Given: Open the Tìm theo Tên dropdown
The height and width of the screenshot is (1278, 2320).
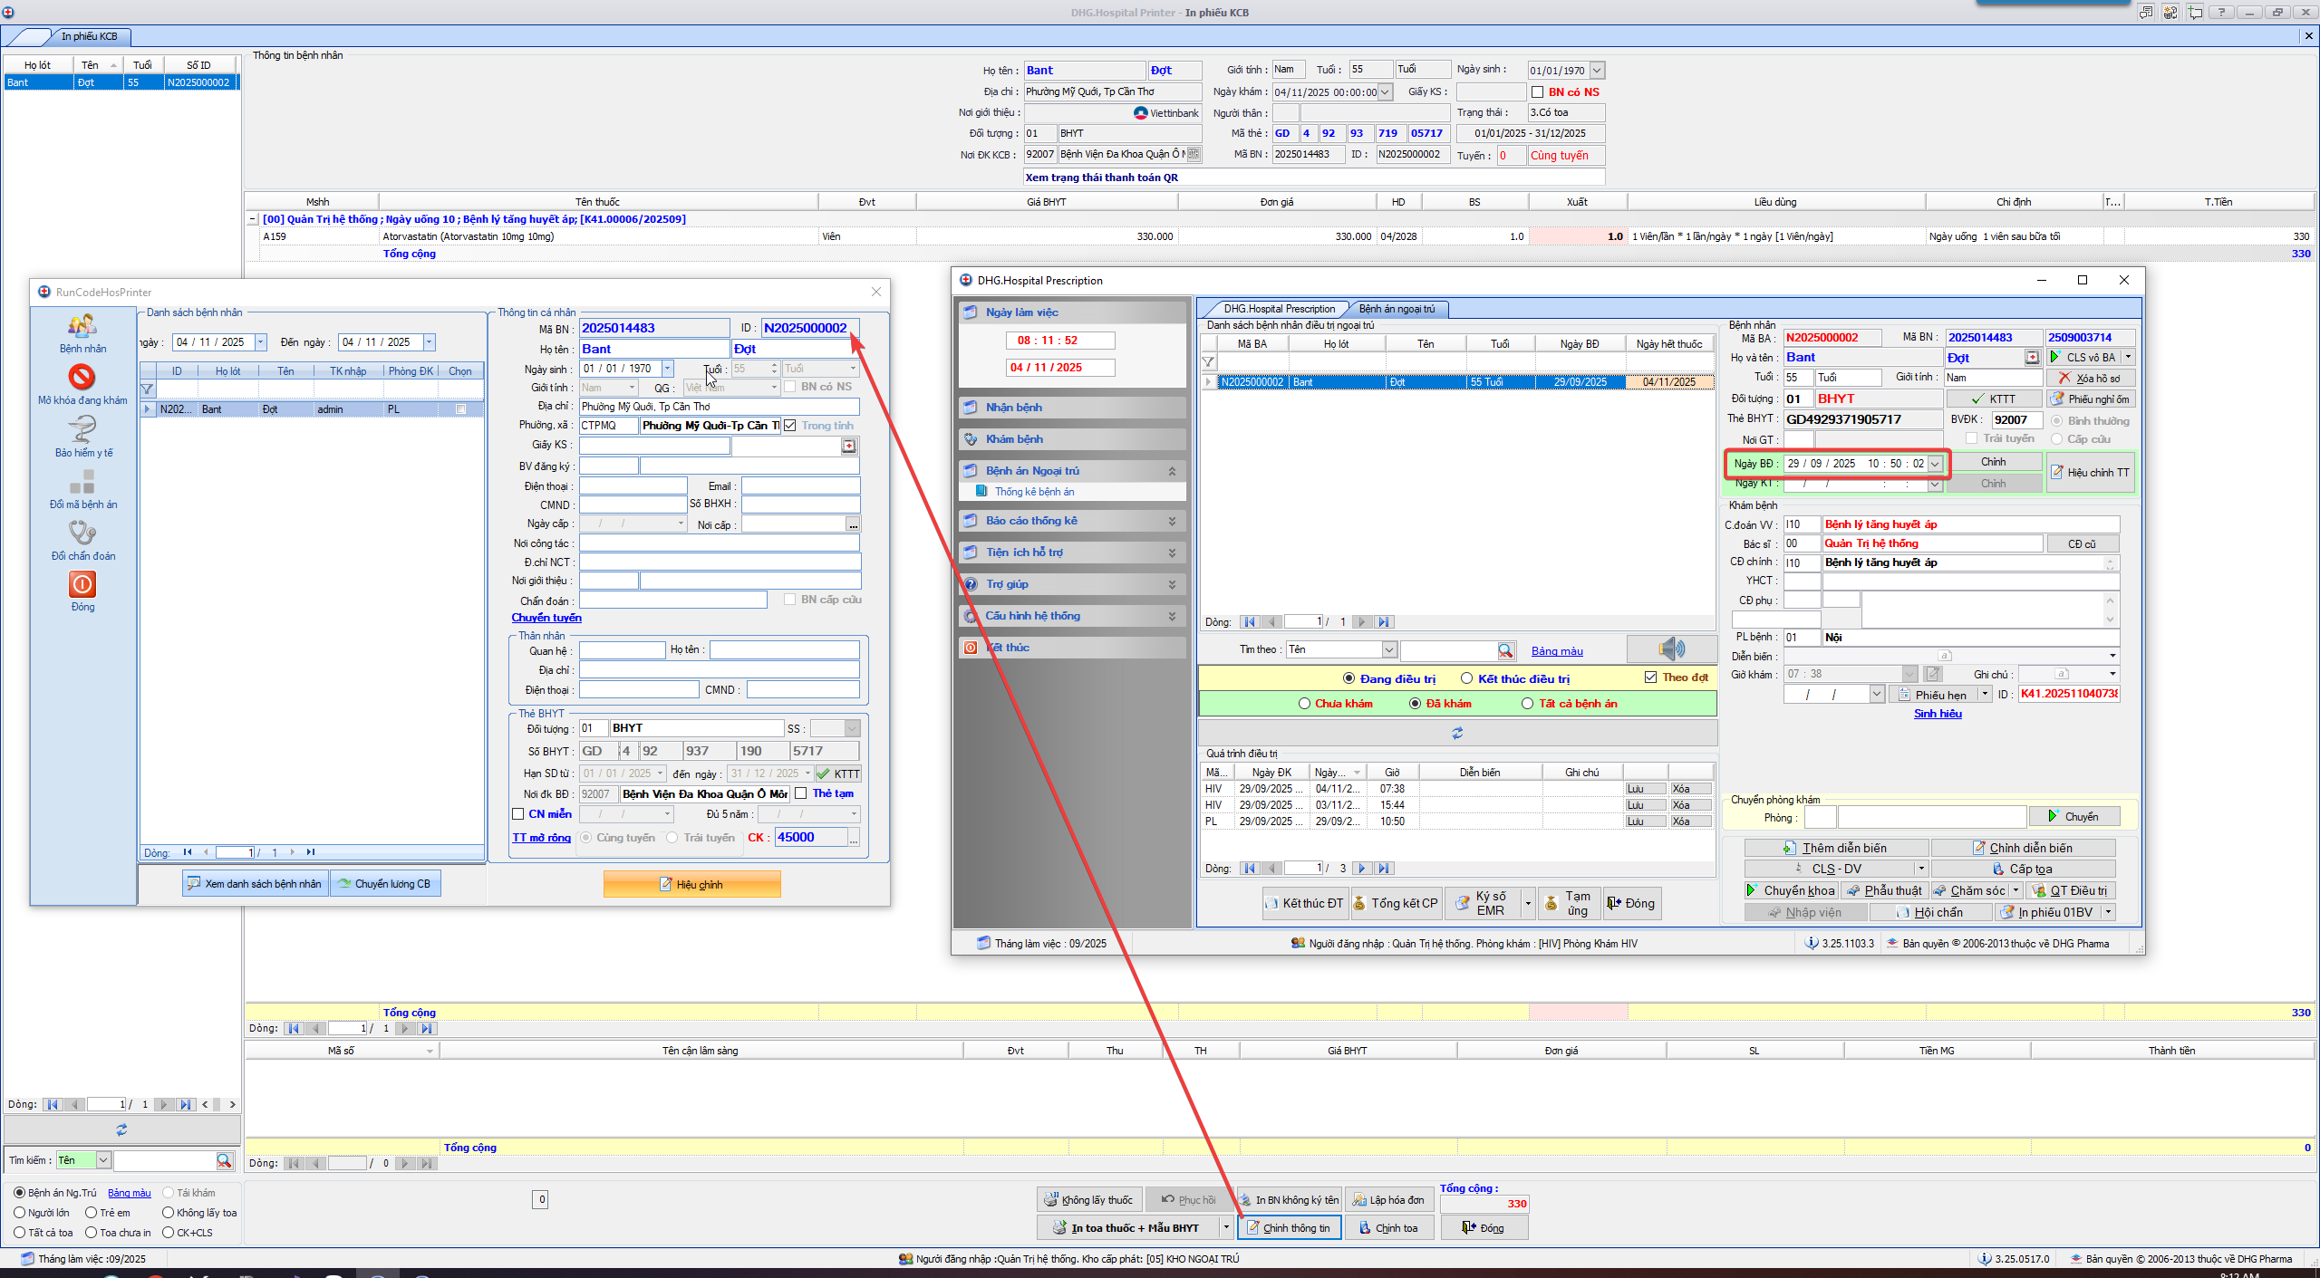Looking at the screenshot, I should [x=1388, y=649].
